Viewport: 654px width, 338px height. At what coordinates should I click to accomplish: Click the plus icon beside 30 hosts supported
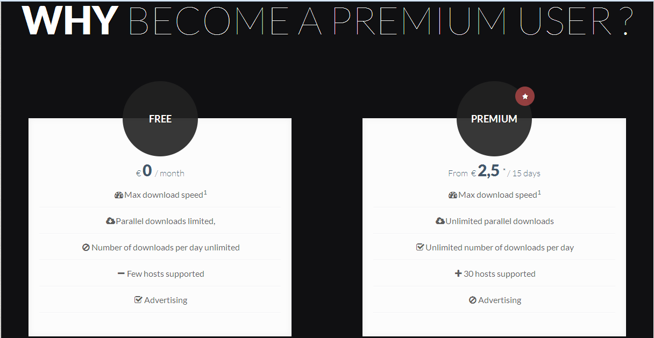458,274
